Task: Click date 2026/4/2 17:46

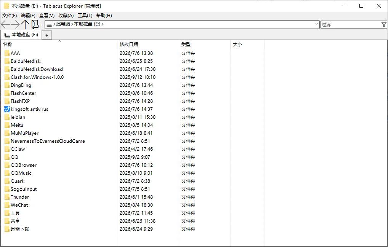Action: coord(136,149)
